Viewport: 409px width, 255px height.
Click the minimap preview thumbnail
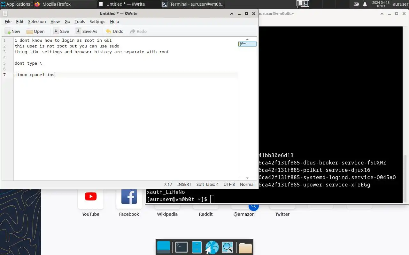click(x=247, y=44)
